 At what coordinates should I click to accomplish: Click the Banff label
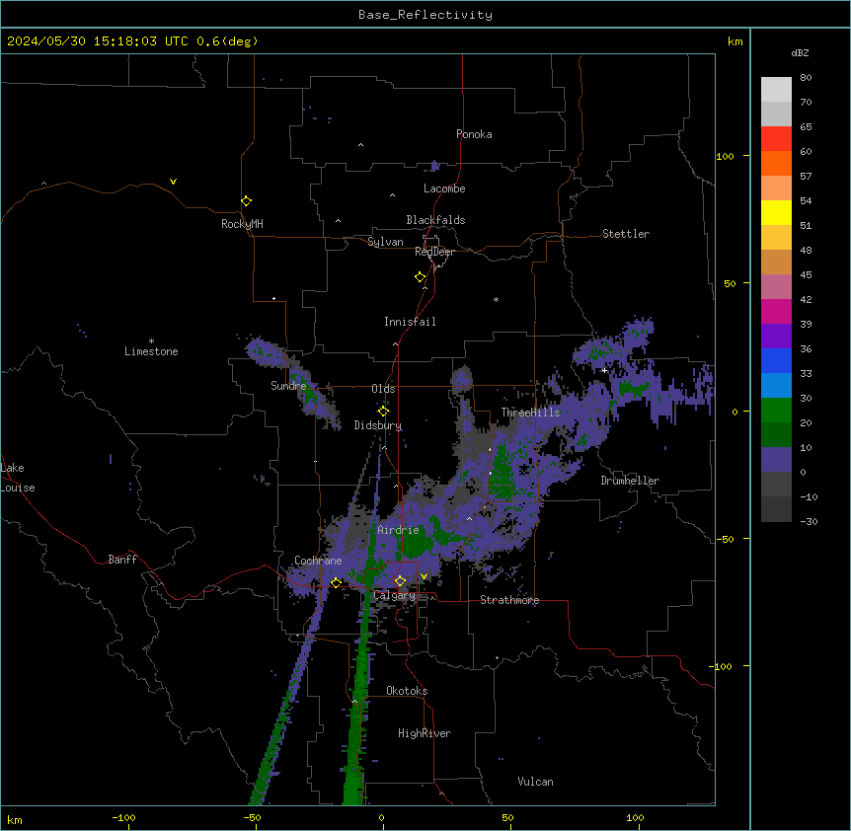(x=122, y=560)
